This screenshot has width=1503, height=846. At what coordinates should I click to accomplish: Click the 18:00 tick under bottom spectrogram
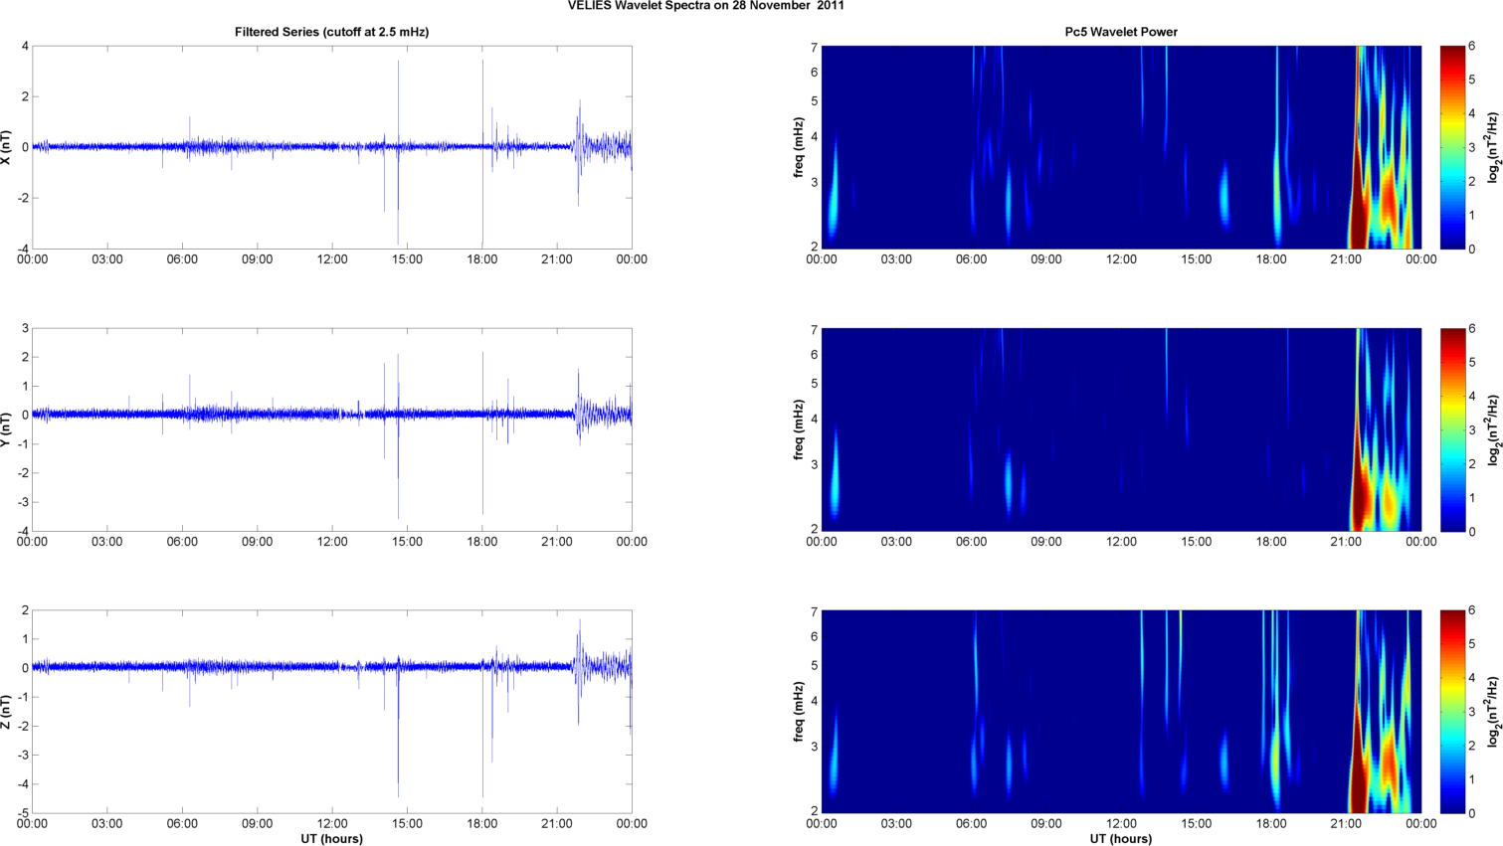coord(1271,823)
